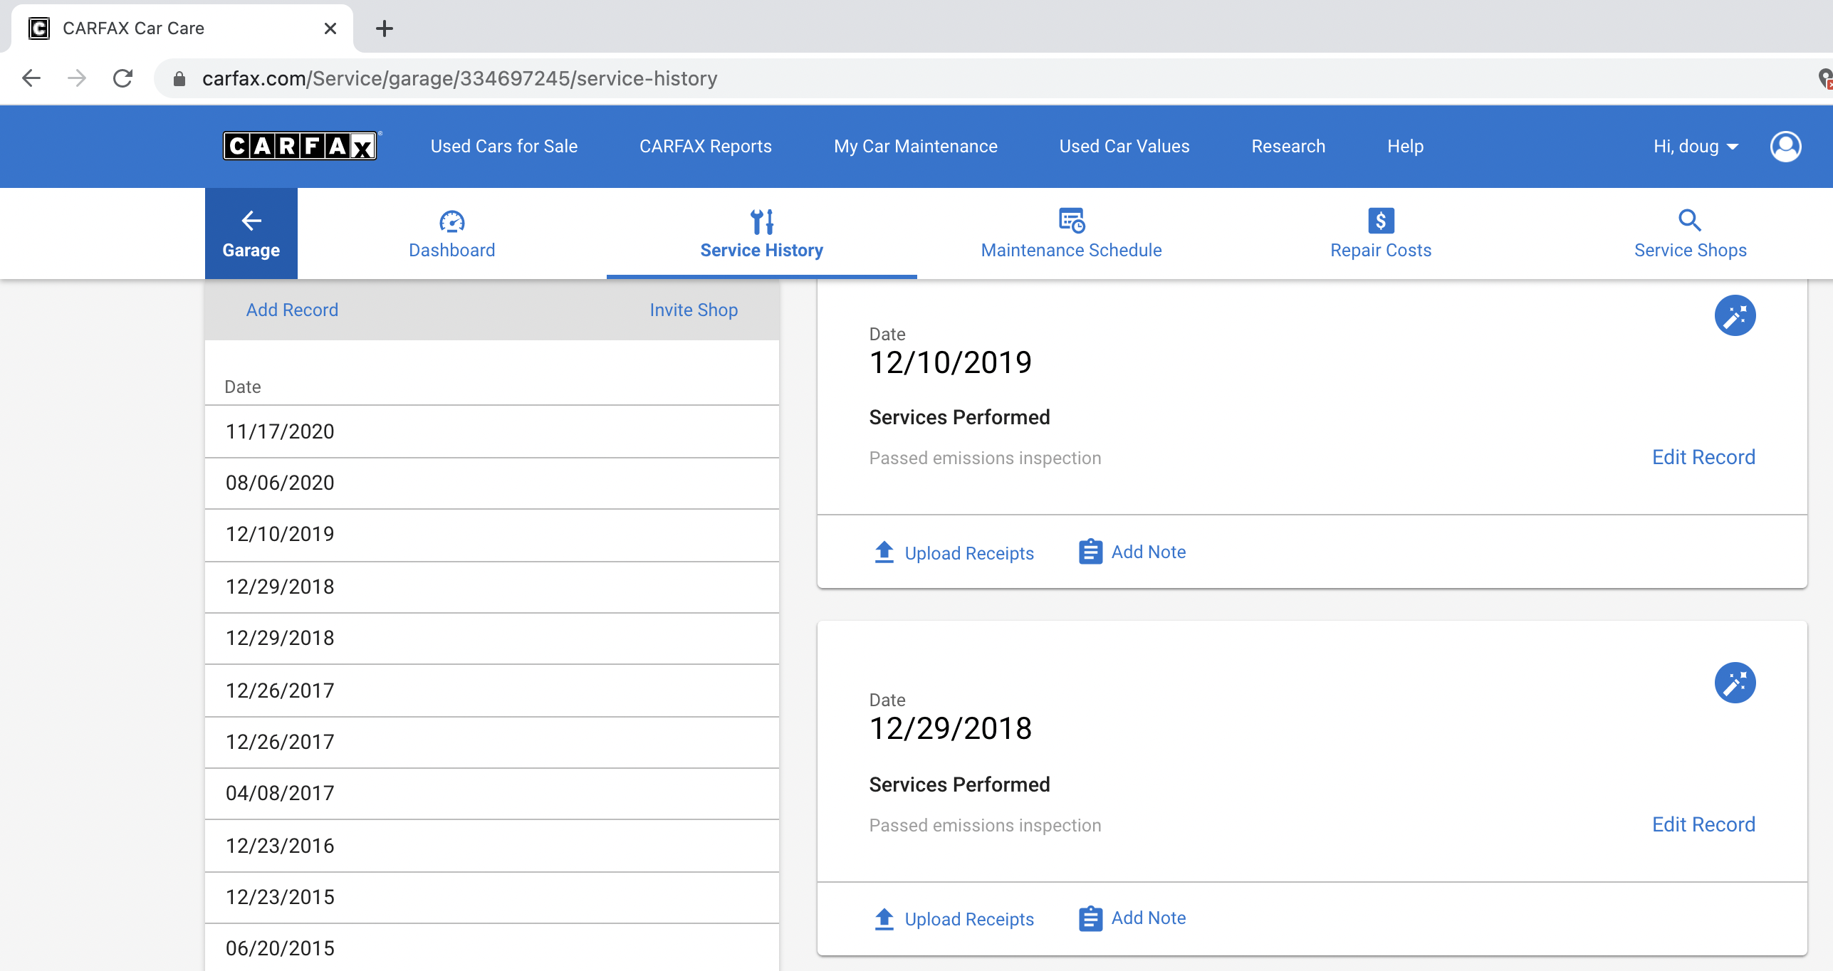
Task: Open CARFAX Reports menu
Action: coord(706,146)
